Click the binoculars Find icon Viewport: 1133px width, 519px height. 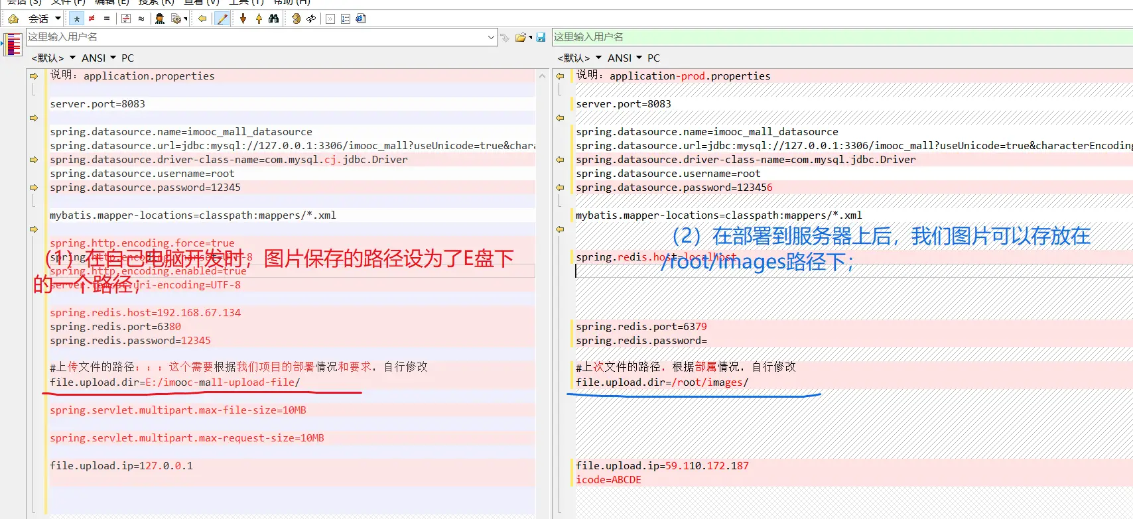tap(273, 19)
